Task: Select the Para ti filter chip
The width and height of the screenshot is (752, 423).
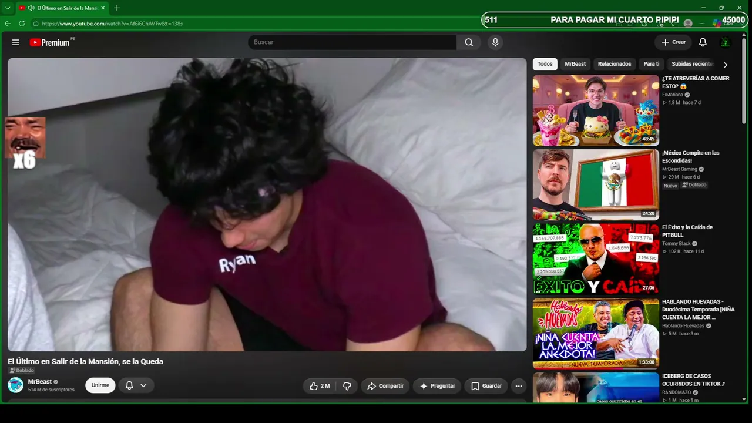Action: (652, 64)
